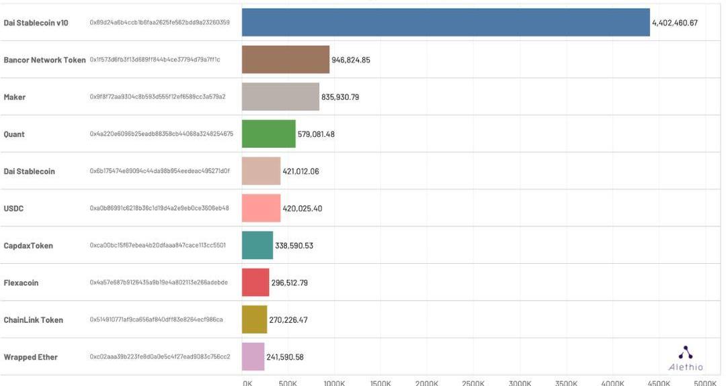Viewport: 726px width, 386px height.
Task: Click the Wrapped Ether token name
Action: (x=30, y=357)
